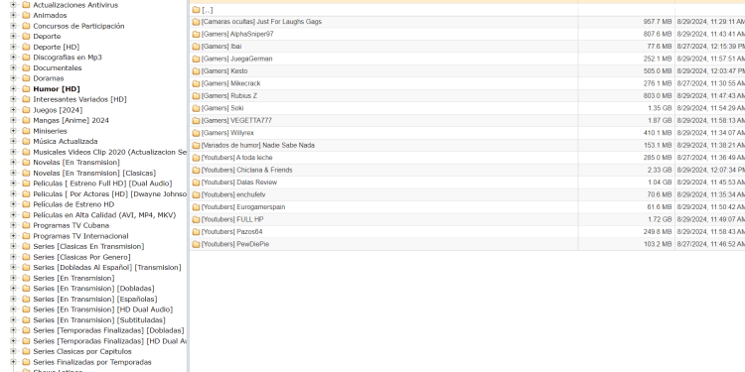Click the folder icon of [Gamers] Willyrex
Image resolution: width=745 pixels, height=372 pixels.
[196, 133]
